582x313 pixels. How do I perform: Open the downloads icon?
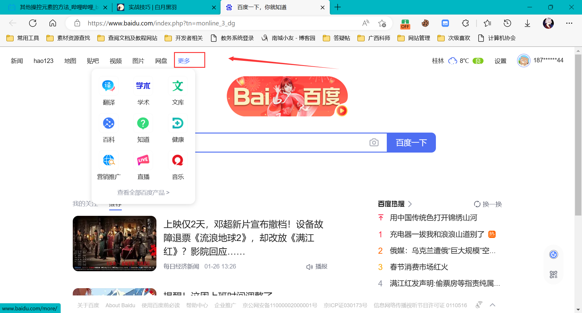coord(527,23)
